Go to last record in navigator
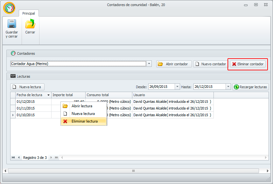The height and width of the screenshot is (184, 273). click(56, 158)
